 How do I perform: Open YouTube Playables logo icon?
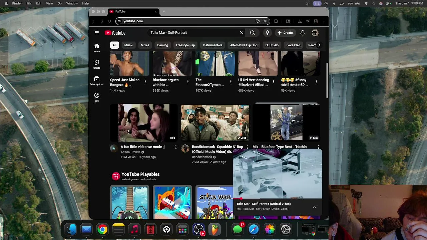click(116, 176)
